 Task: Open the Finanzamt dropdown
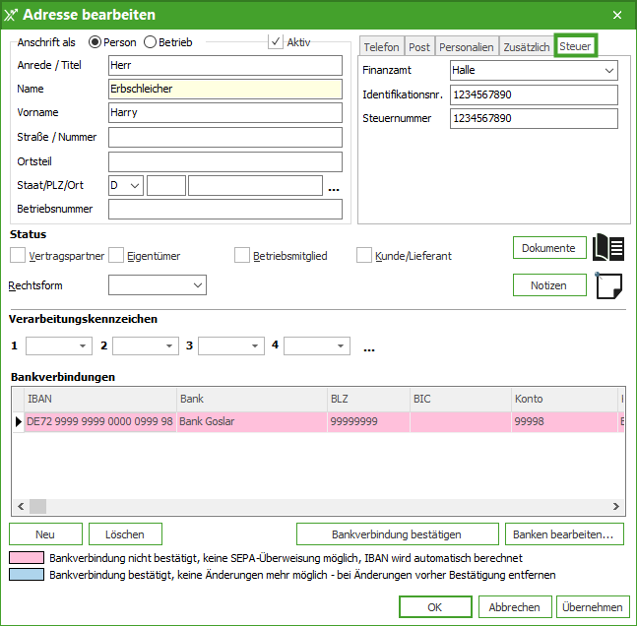(x=607, y=71)
